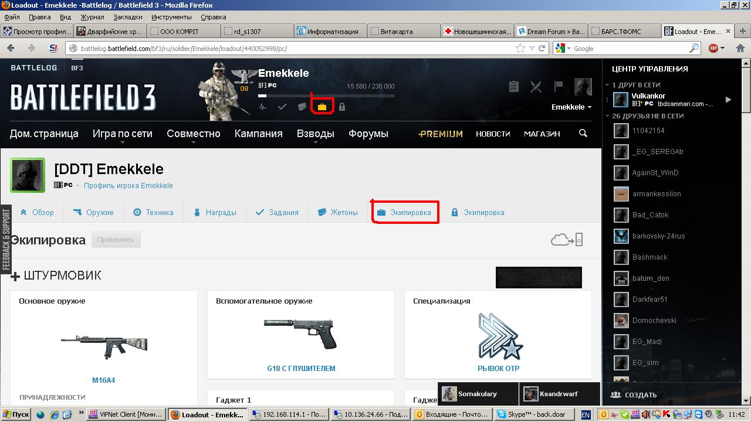
Task: Switch to the Dream Forum browser tab
Action: 550,32
